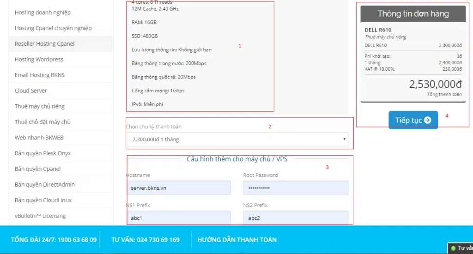Click the Hostname field with server.bkns.vn
473x254 pixels.
pyautogui.click(x=179, y=187)
